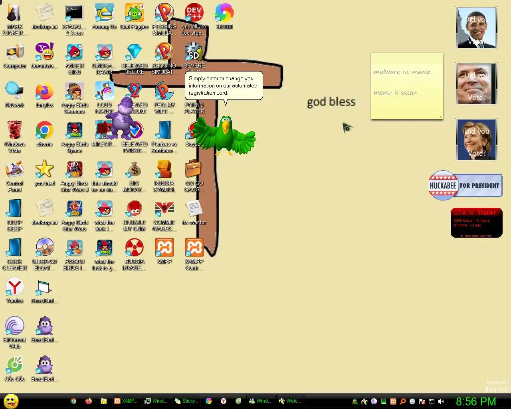Launch Angry Birds Seasons shortcut
The height and width of the screenshot is (409, 511).
(x=75, y=98)
